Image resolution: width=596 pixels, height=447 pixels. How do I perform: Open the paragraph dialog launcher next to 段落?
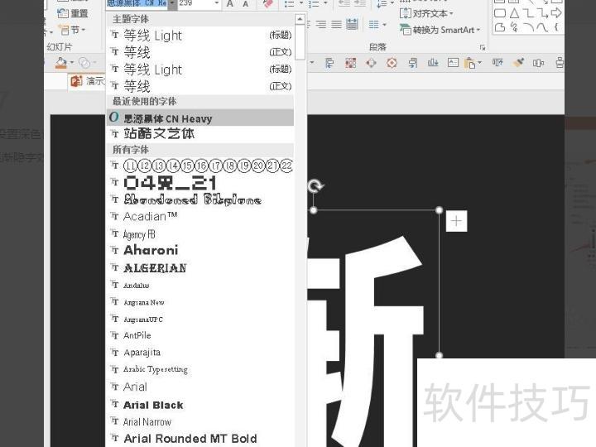point(483,47)
